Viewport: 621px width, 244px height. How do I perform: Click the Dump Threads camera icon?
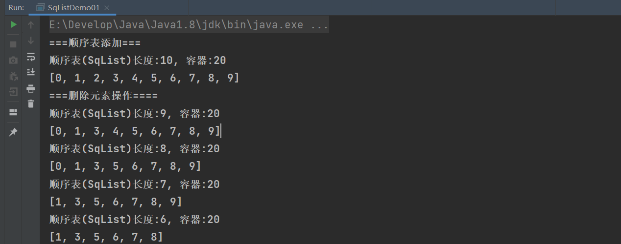[x=13, y=60]
